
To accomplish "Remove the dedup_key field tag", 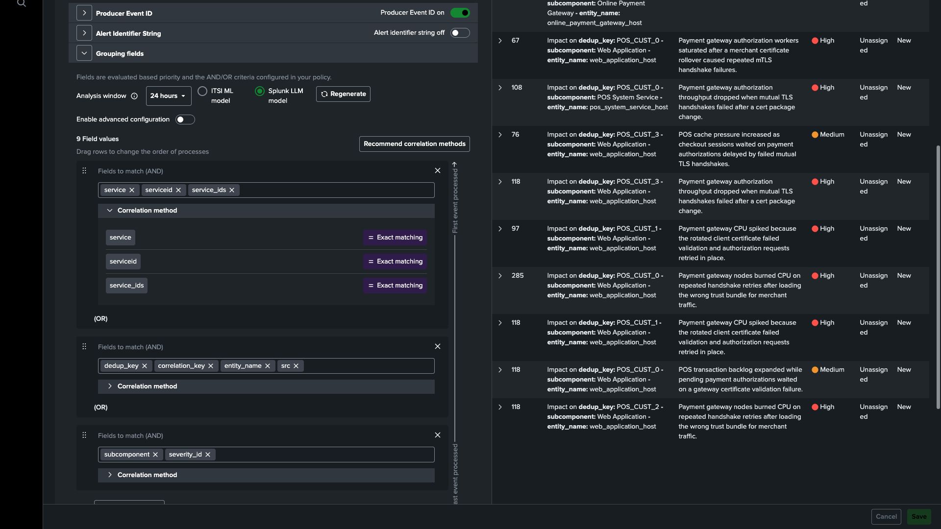I will click(x=145, y=366).
